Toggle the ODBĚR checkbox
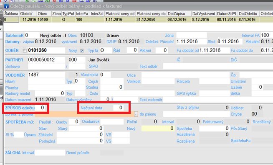 25,51
